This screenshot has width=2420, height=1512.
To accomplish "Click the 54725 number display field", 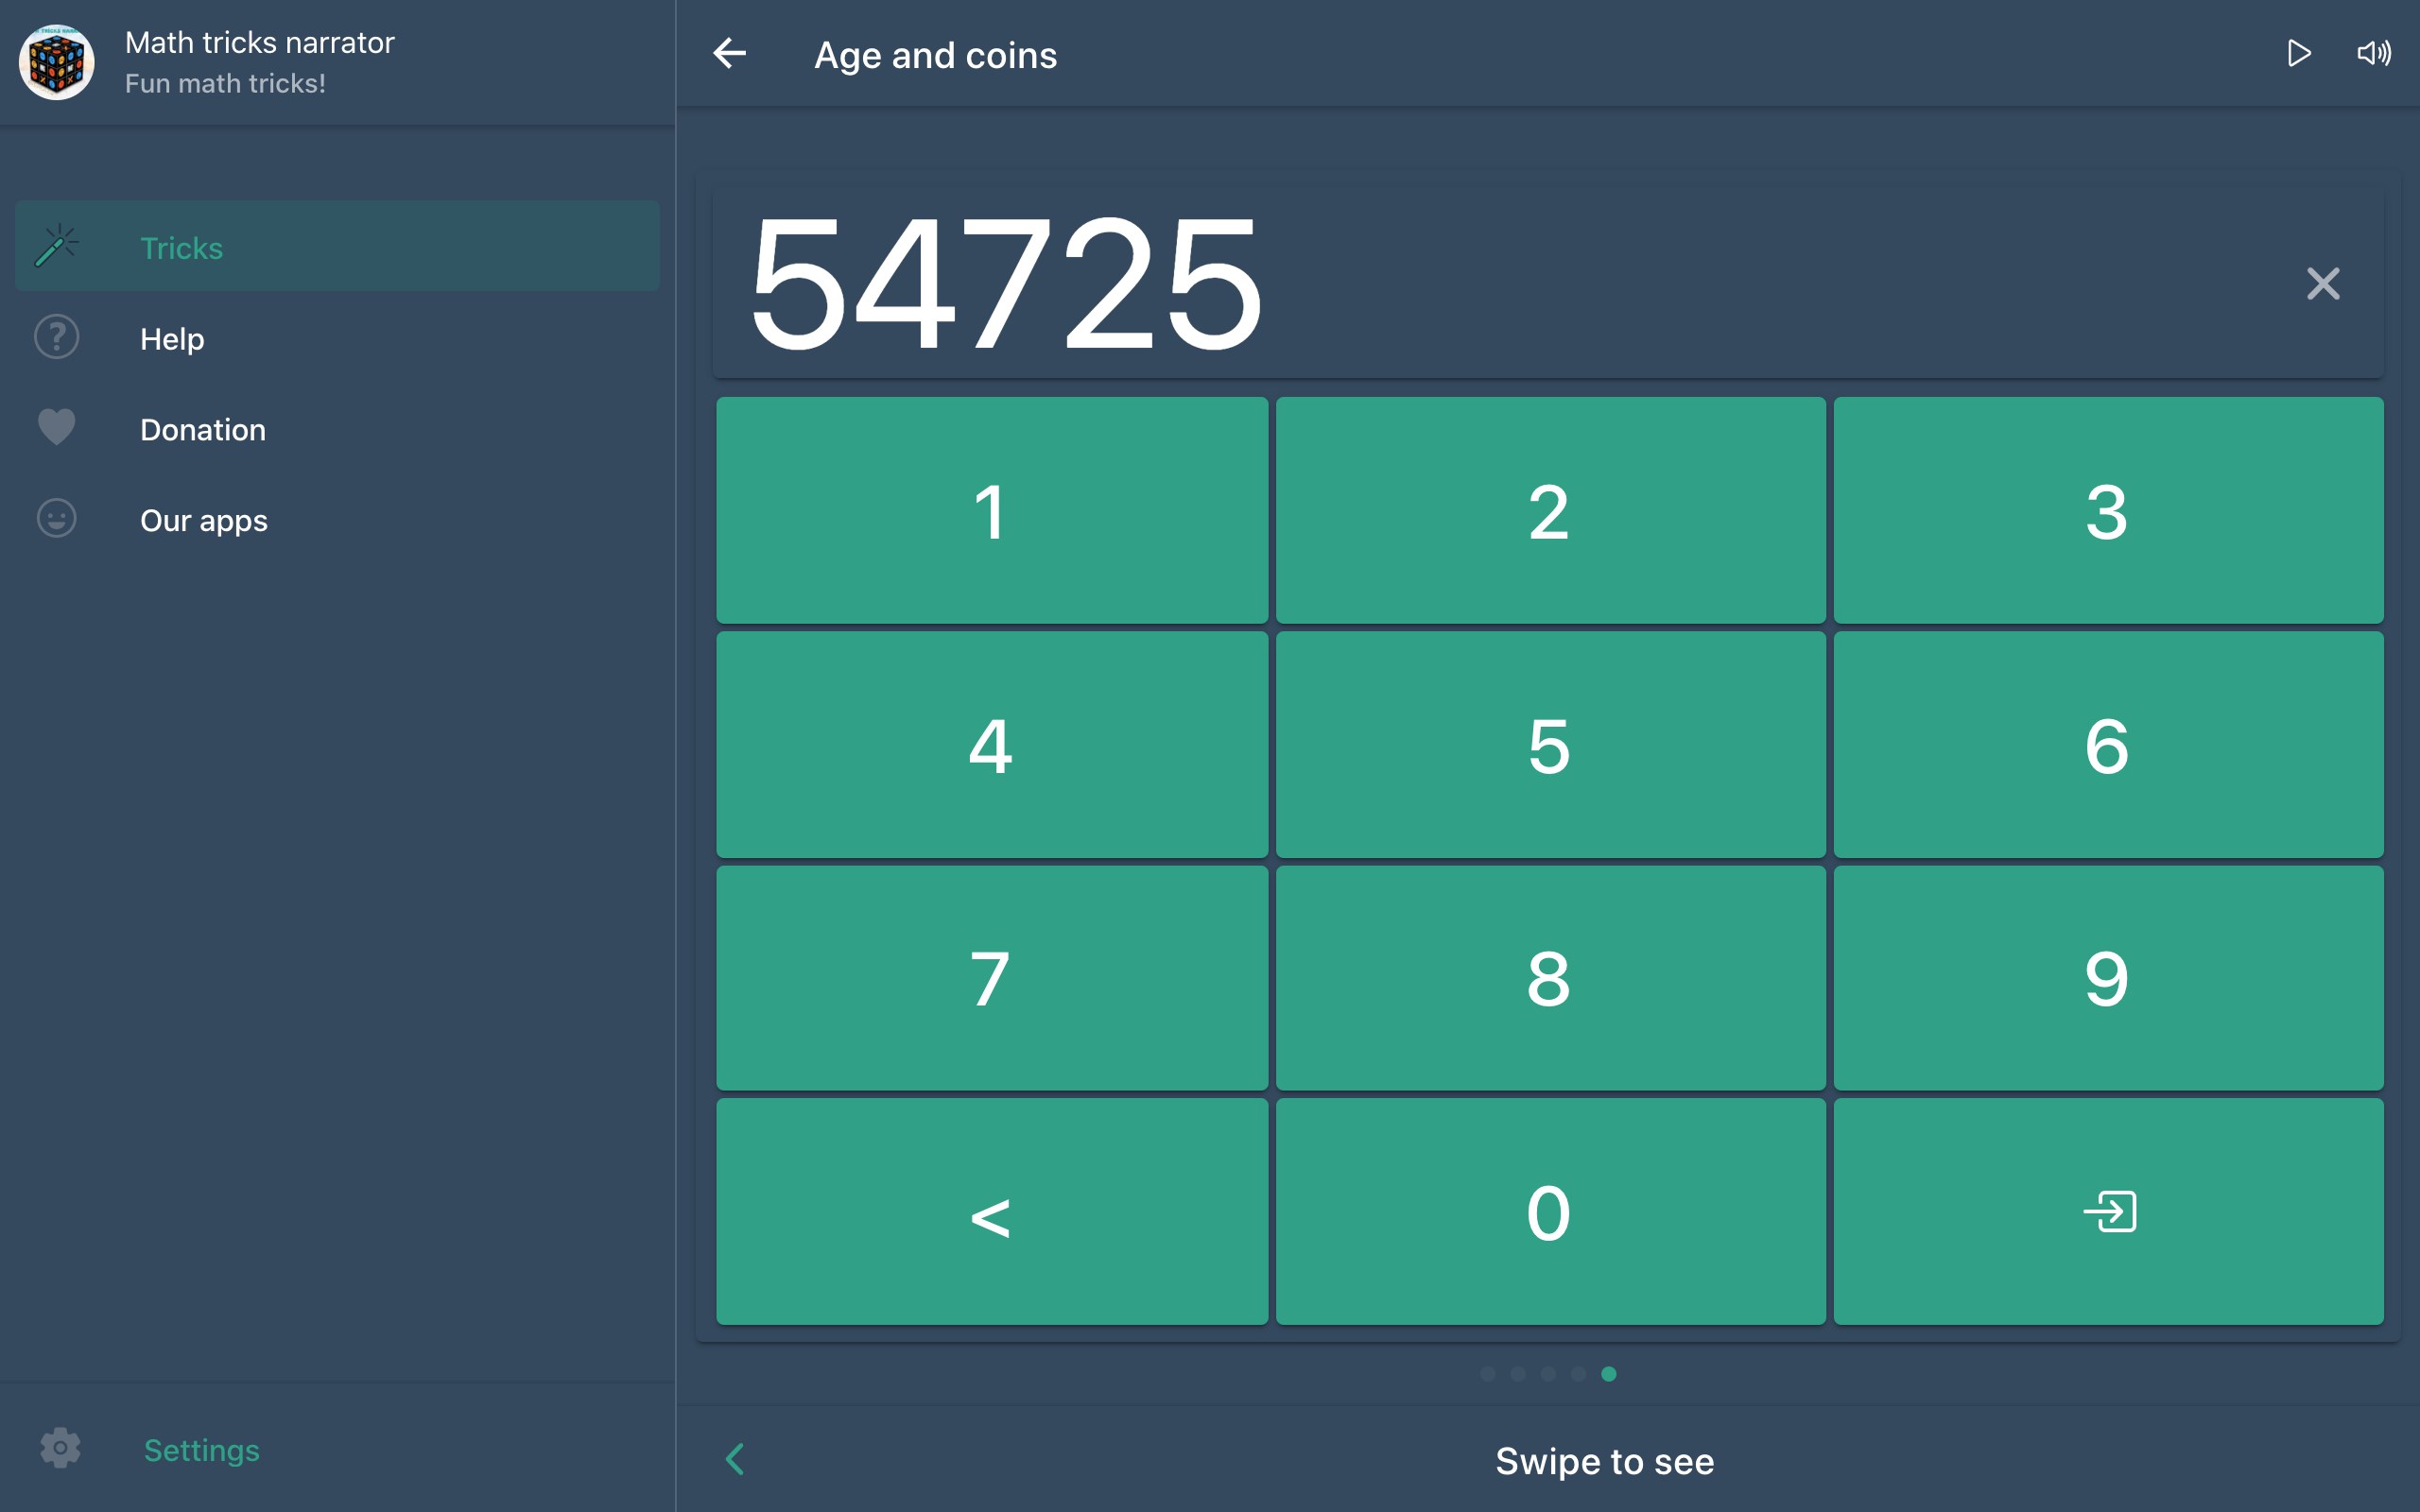I will (1006, 284).
